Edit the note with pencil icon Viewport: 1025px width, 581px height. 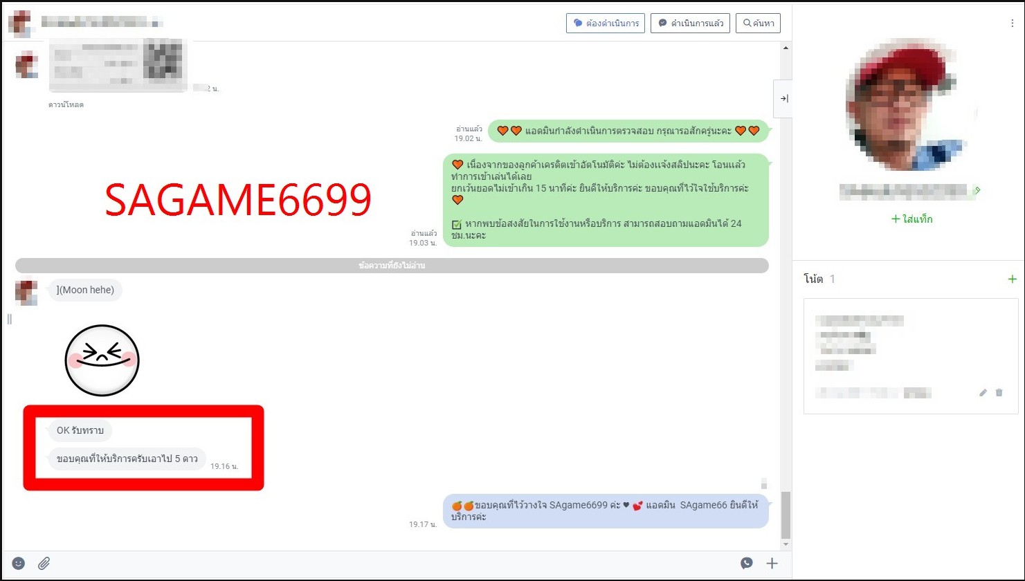(x=983, y=393)
